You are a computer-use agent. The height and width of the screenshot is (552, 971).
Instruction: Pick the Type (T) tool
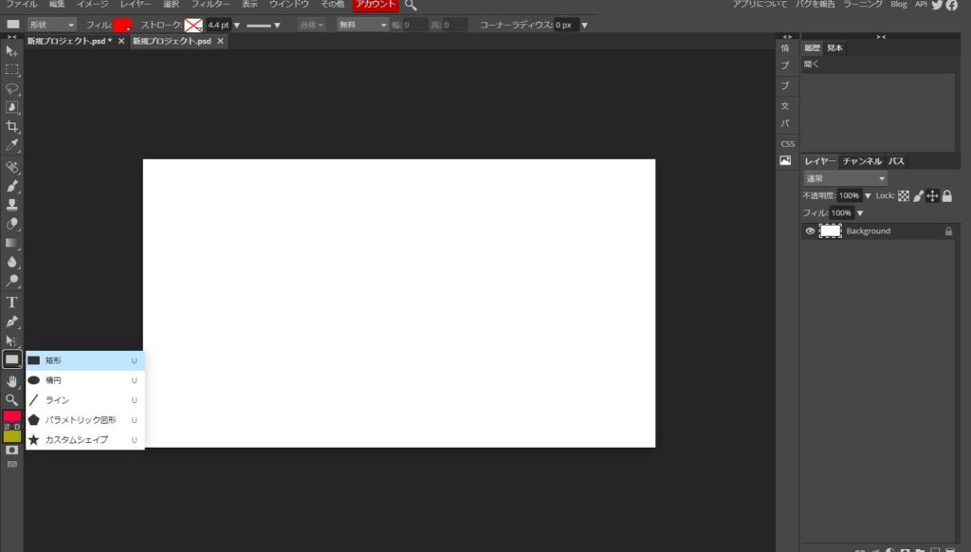point(12,303)
